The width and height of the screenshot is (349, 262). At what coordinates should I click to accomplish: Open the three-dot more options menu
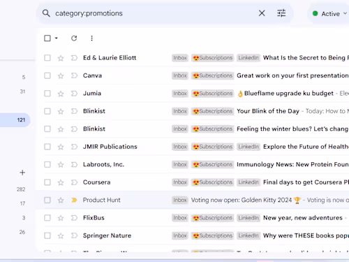coord(91,38)
